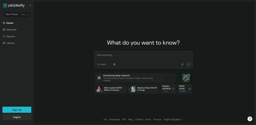Open the Introducing deep research banner
This screenshot has height=125, width=256.
point(143,78)
